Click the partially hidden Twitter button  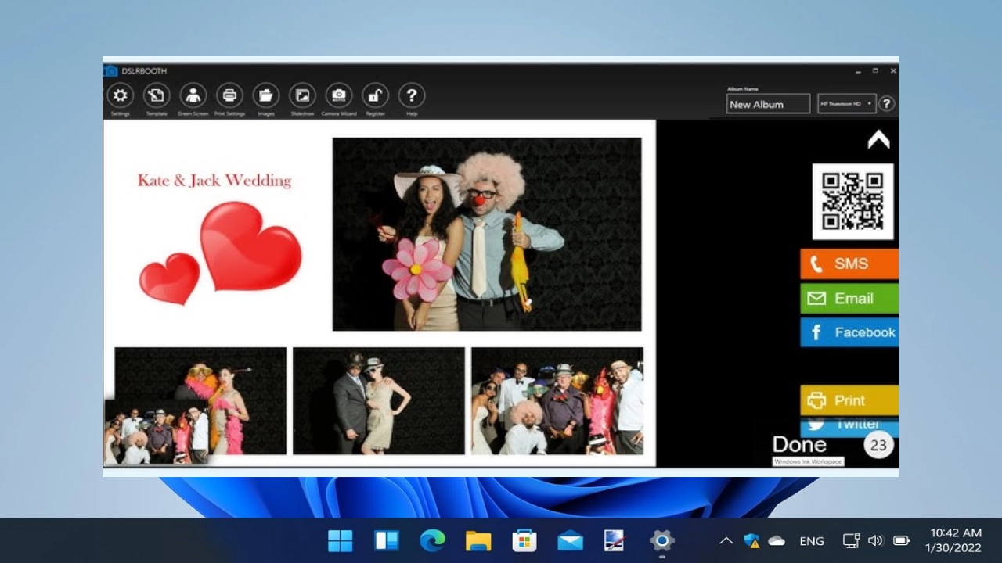coord(849,426)
